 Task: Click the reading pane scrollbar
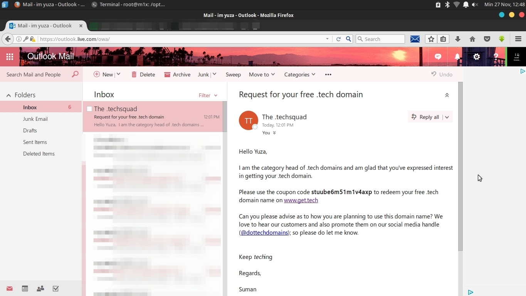460,166
